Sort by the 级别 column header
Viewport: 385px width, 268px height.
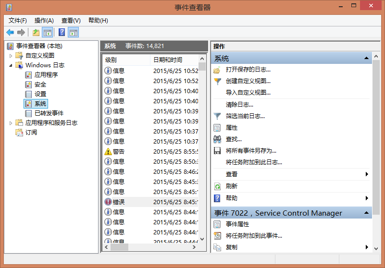point(126,60)
